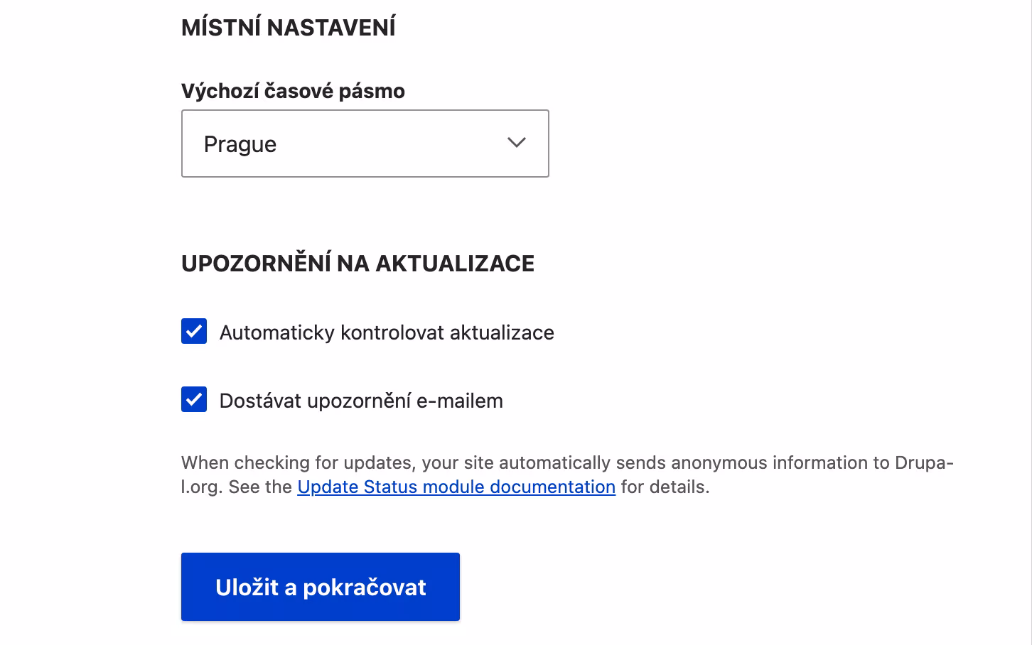The image size is (1032, 645).
Task: Open Update Status module documentation link
Action: tap(456, 487)
